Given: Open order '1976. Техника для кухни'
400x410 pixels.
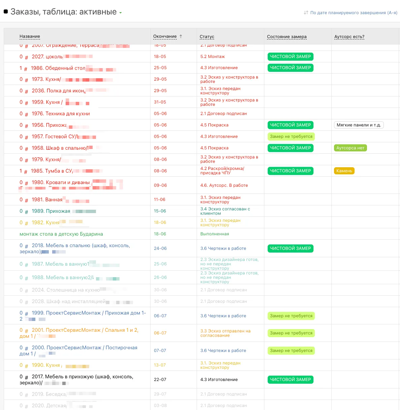Looking at the screenshot, I should 61,114.
